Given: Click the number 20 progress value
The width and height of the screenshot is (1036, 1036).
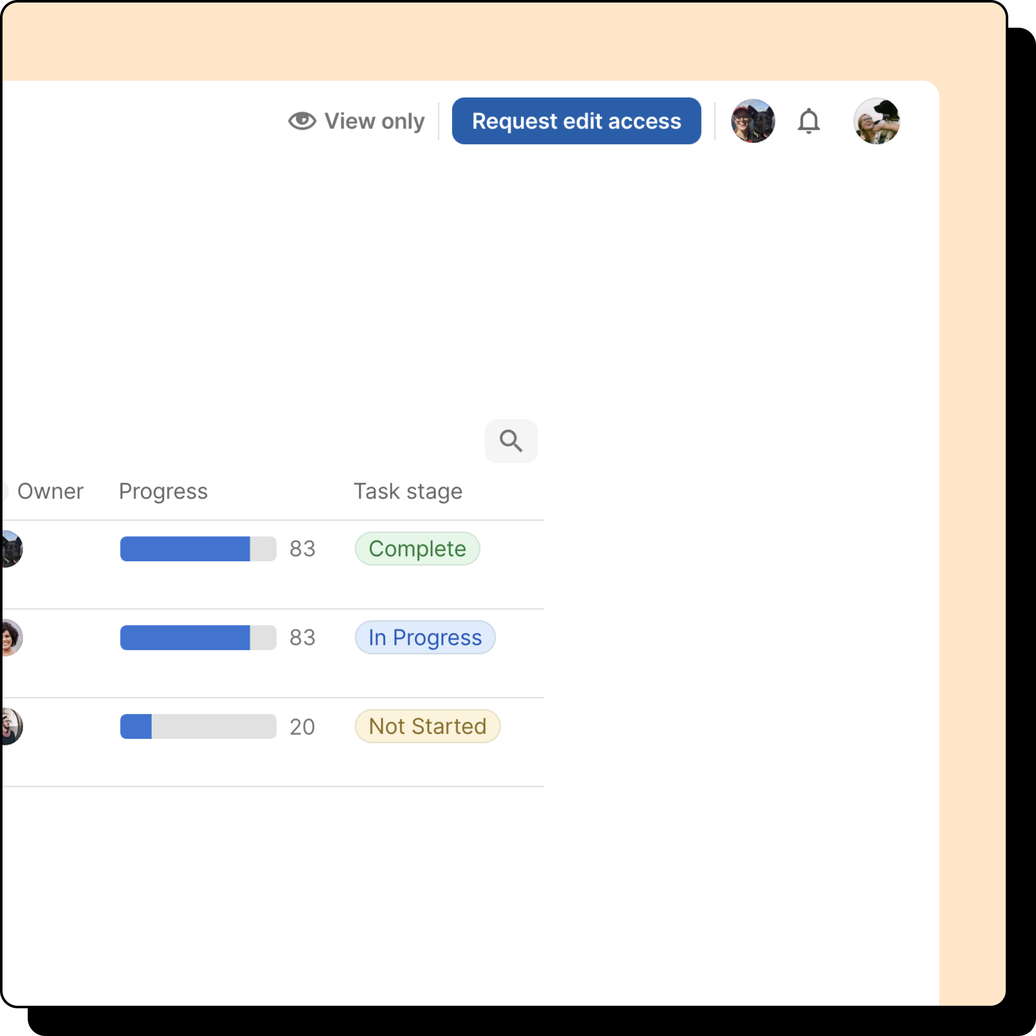Looking at the screenshot, I should tap(302, 727).
